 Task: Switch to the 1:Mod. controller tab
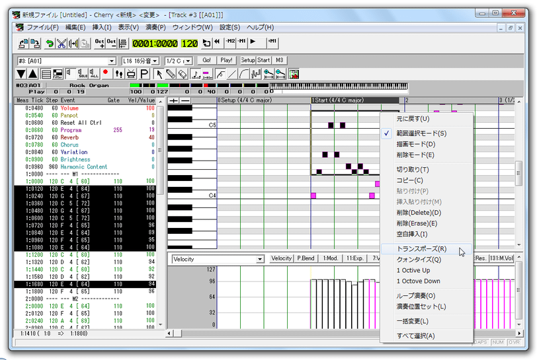pyautogui.click(x=330, y=258)
